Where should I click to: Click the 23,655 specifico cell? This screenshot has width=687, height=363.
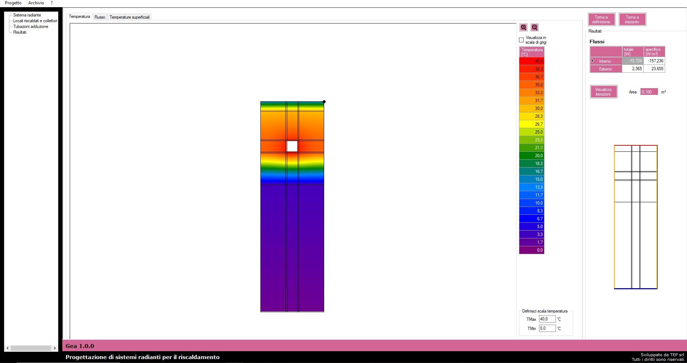(654, 69)
